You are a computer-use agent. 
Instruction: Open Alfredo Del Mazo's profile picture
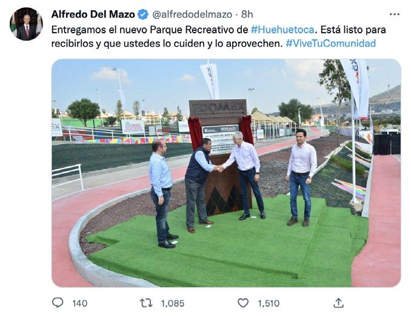(x=26, y=24)
